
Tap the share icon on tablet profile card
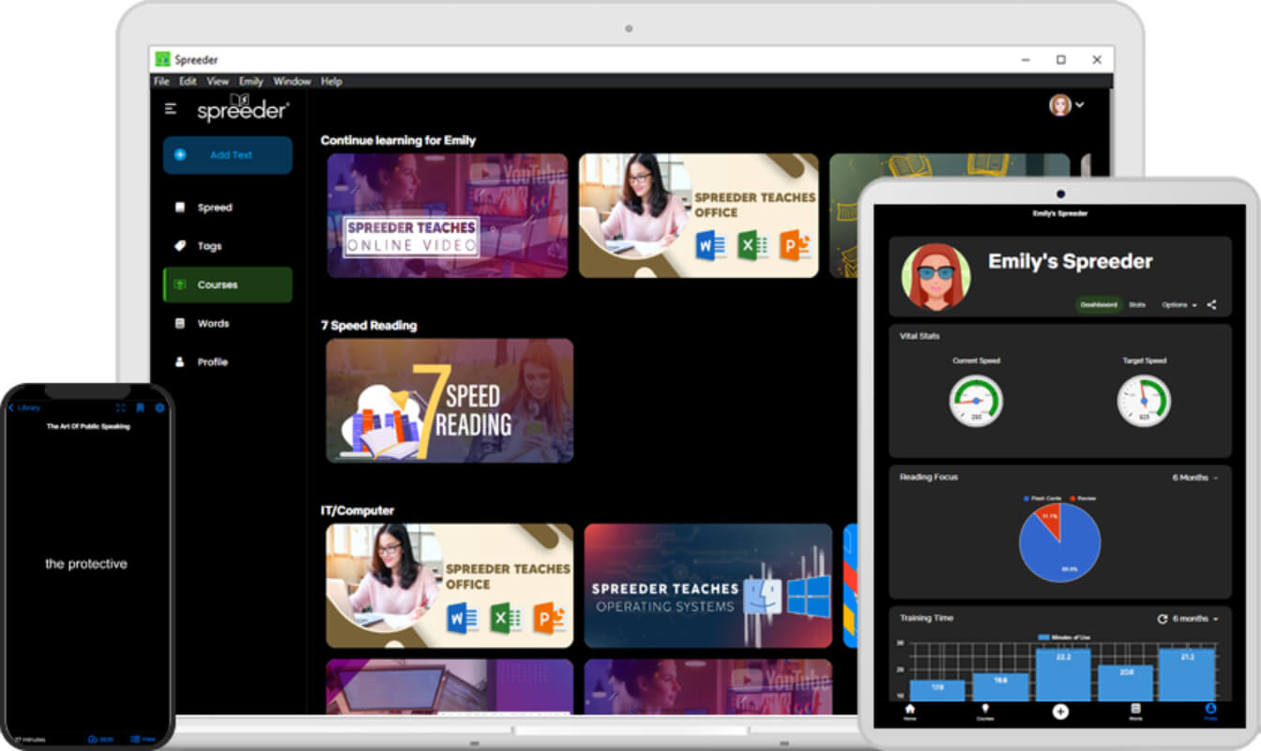(x=1211, y=305)
